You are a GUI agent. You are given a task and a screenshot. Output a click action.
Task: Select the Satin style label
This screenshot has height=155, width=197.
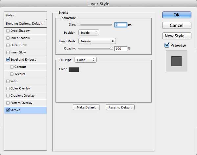(14, 81)
